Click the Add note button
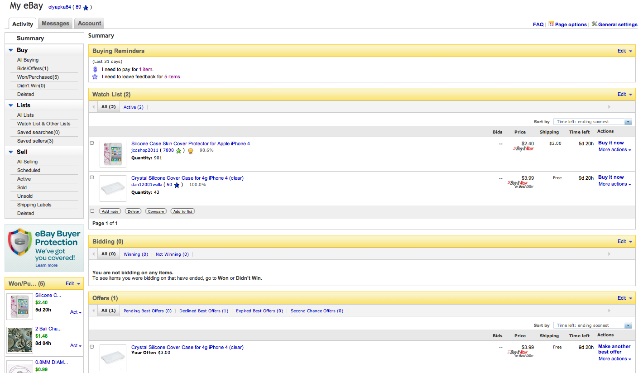 (x=110, y=211)
